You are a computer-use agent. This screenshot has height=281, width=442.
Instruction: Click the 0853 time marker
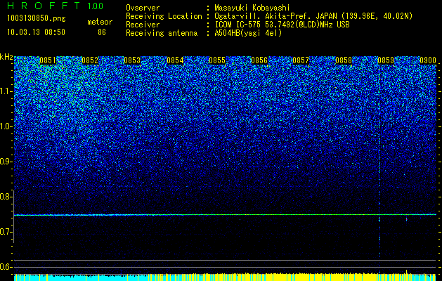(132, 60)
